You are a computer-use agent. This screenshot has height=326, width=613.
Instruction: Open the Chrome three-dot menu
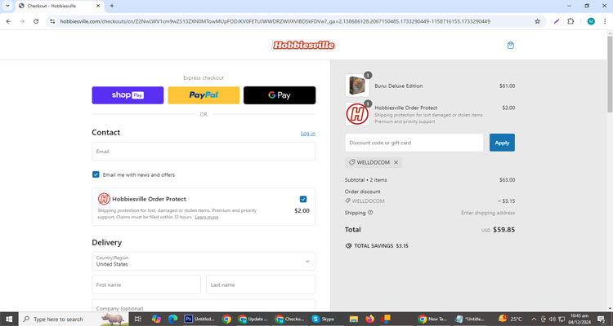[605, 21]
